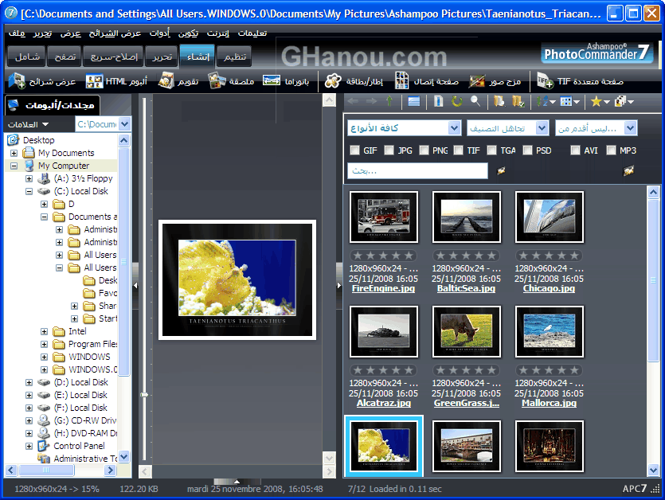Screen dimensions: 665x500
Task: Open the all types filter dropdown
Action: tap(404, 127)
